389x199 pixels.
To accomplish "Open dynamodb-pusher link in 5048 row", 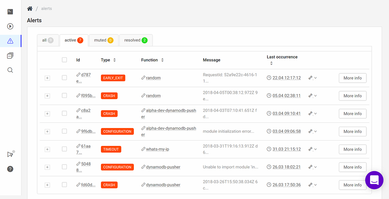I will (x=163, y=167).
